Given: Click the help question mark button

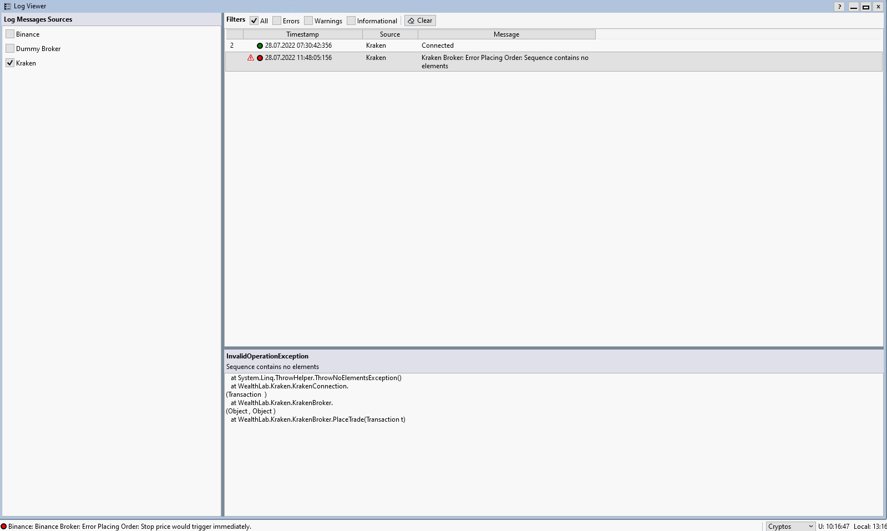Looking at the screenshot, I should [x=839, y=7].
